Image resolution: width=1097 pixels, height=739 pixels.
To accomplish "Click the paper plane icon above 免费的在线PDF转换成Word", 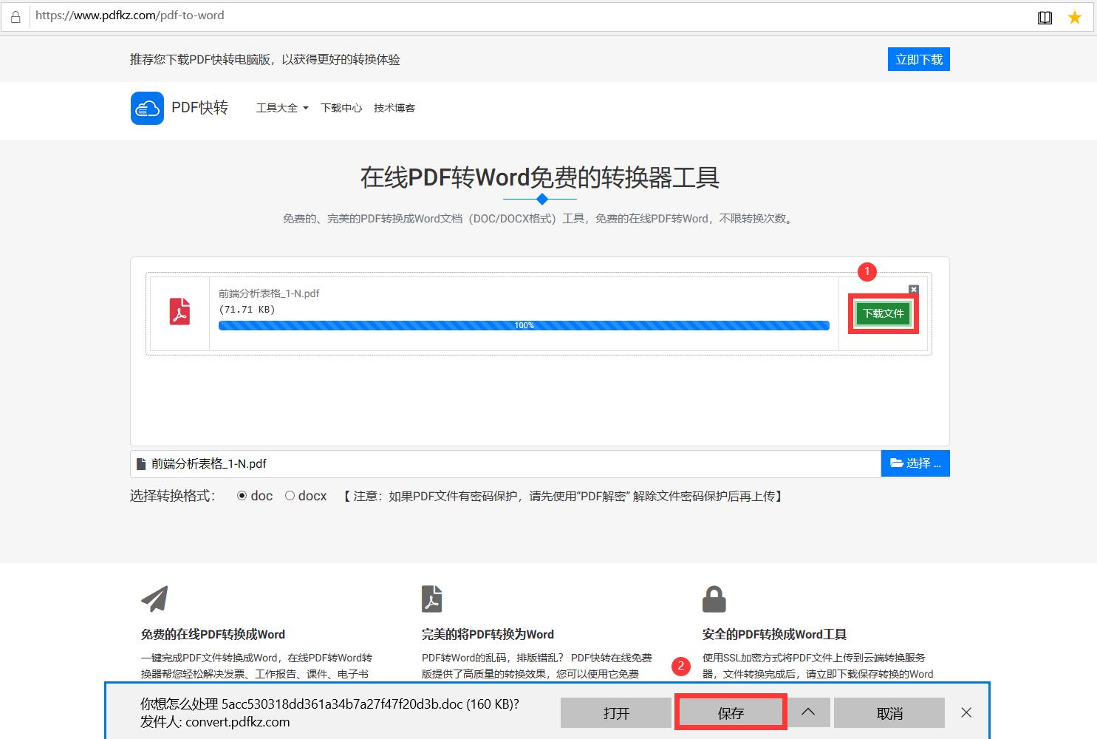I will click(155, 597).
